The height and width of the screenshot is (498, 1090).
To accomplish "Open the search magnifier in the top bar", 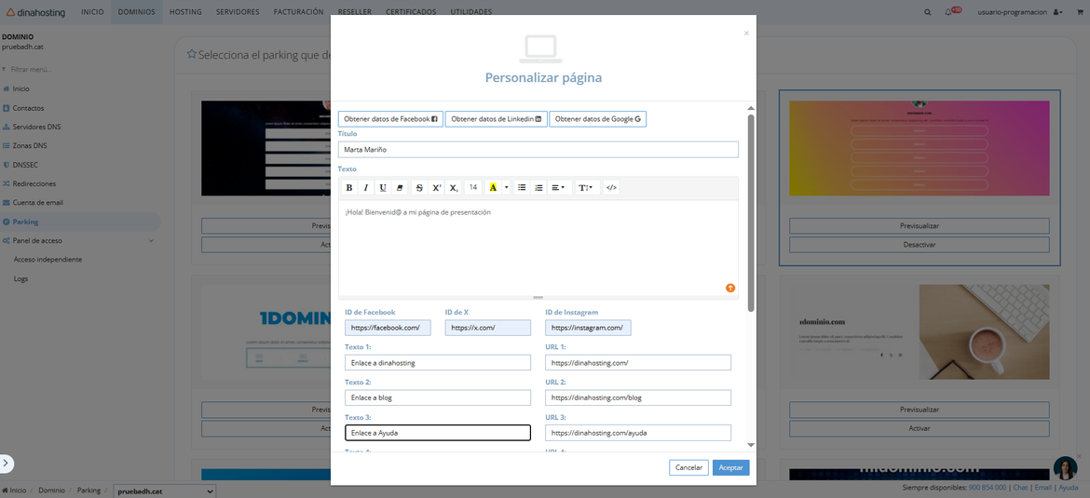I will pos(927,12).
